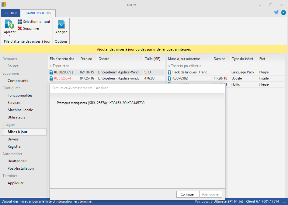Open the Composants page

18,81
